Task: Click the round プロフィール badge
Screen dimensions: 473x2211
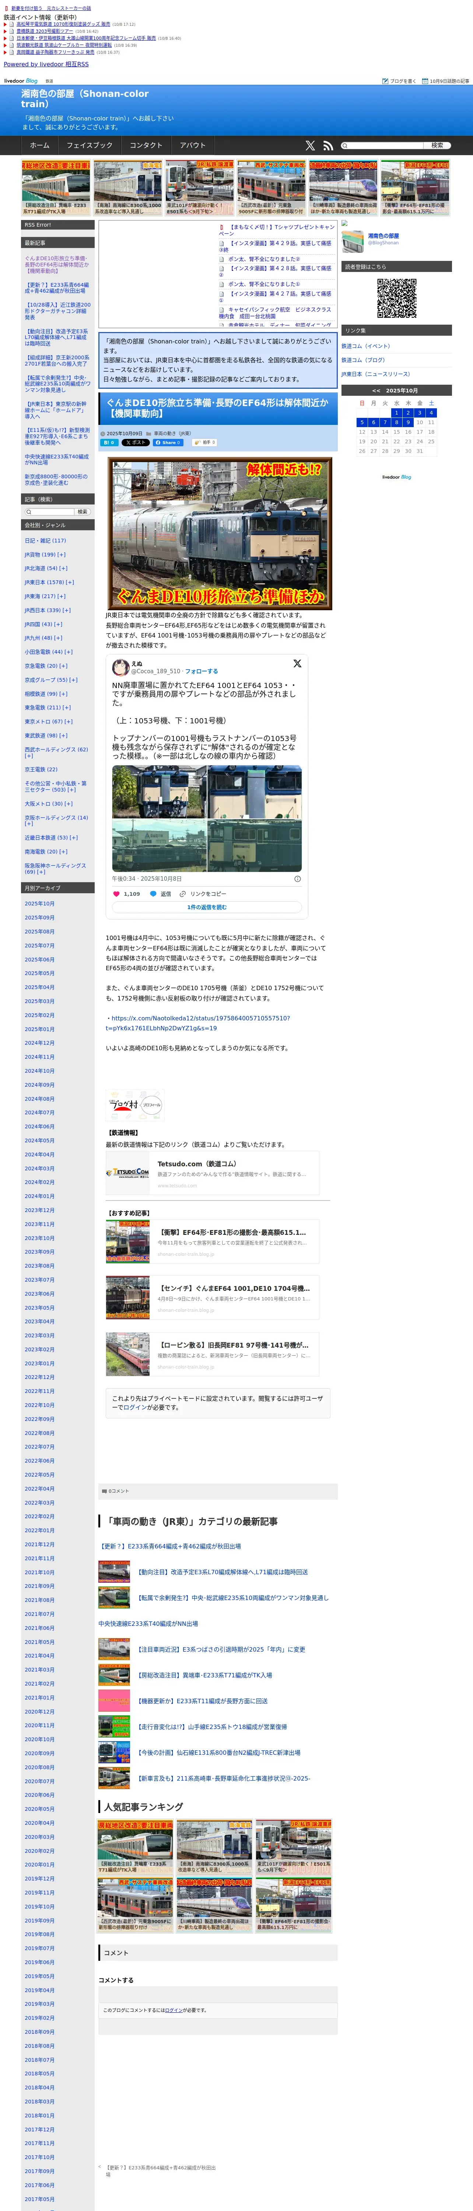Action: pyautogui.click(x=152, y=1105)
